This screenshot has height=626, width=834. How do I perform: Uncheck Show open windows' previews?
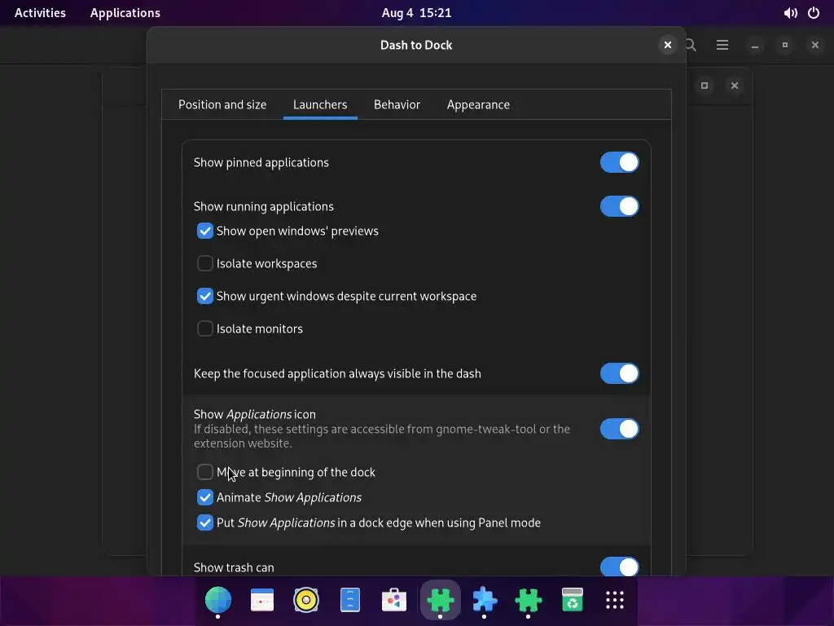tap(204, 231)
